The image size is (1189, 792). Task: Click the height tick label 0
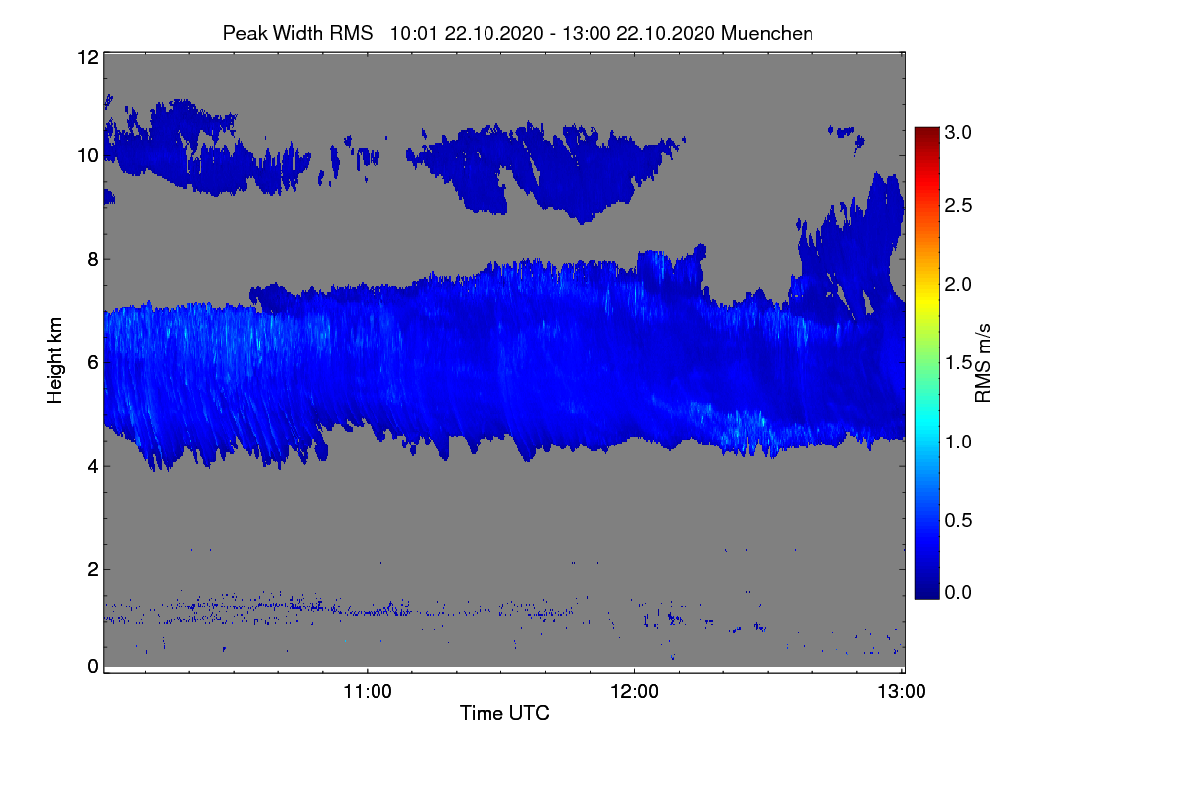click(93, 666)
